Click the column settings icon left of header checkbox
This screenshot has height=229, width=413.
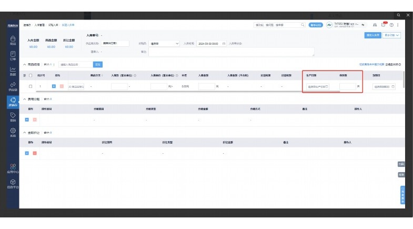pyautogui.click(x=25, y=75)
